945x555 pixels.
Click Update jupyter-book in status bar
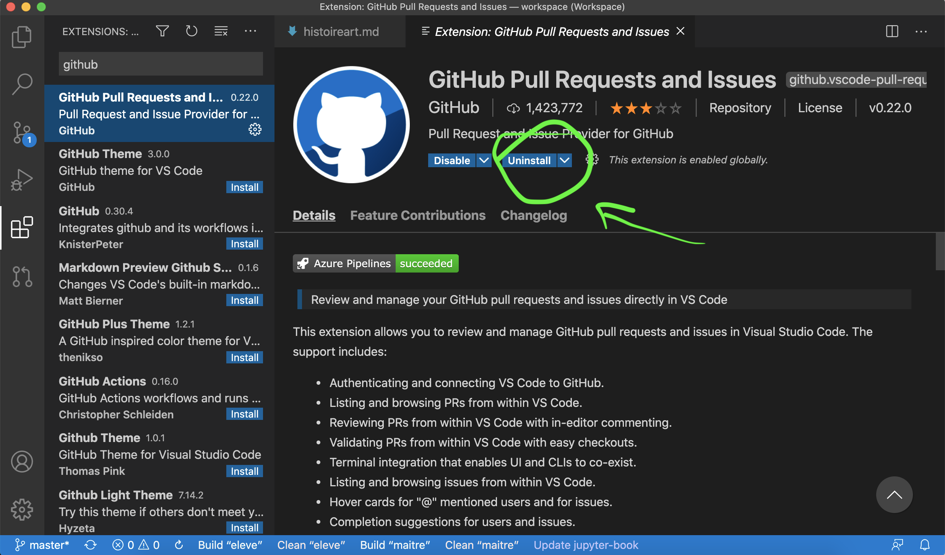pos(586,545)
